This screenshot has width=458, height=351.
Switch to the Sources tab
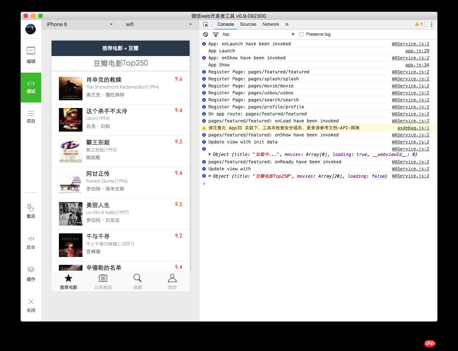(248, 24)
